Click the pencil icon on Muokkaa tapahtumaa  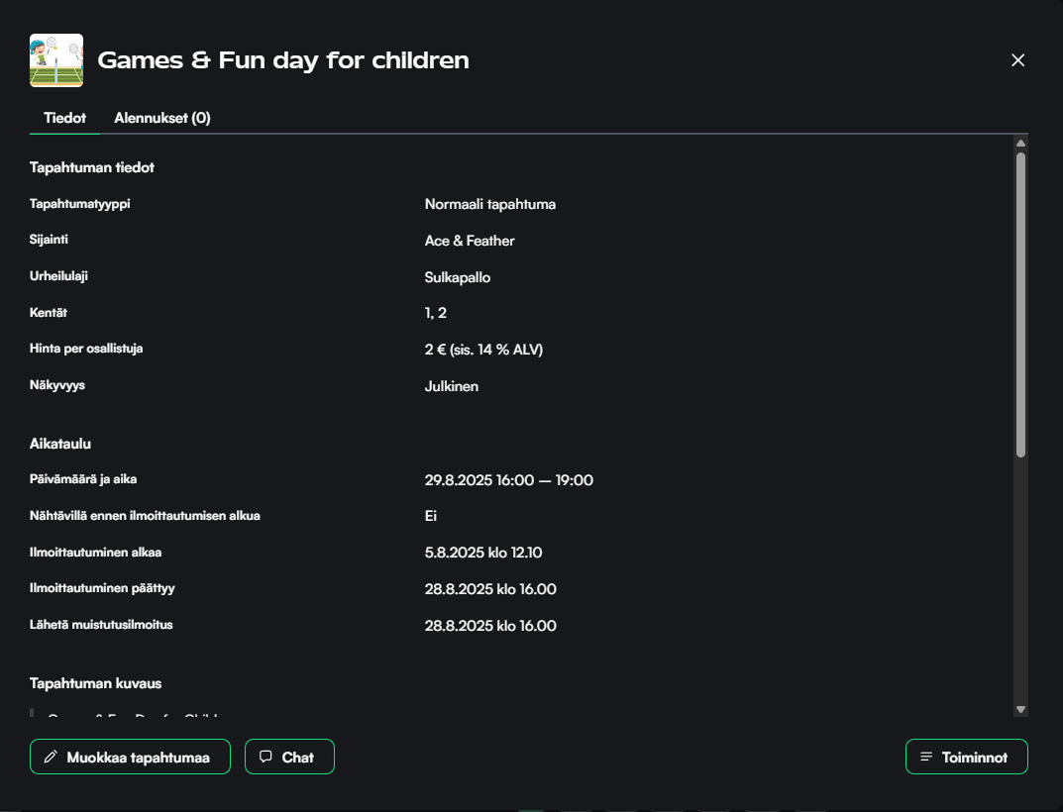tap(51, 757)
